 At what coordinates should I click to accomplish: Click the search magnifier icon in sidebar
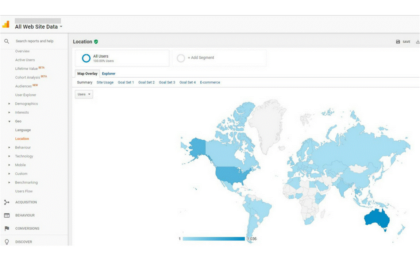pos(7,41)
